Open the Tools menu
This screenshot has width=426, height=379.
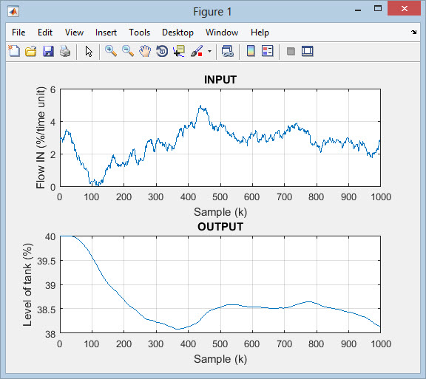(139, 33)
